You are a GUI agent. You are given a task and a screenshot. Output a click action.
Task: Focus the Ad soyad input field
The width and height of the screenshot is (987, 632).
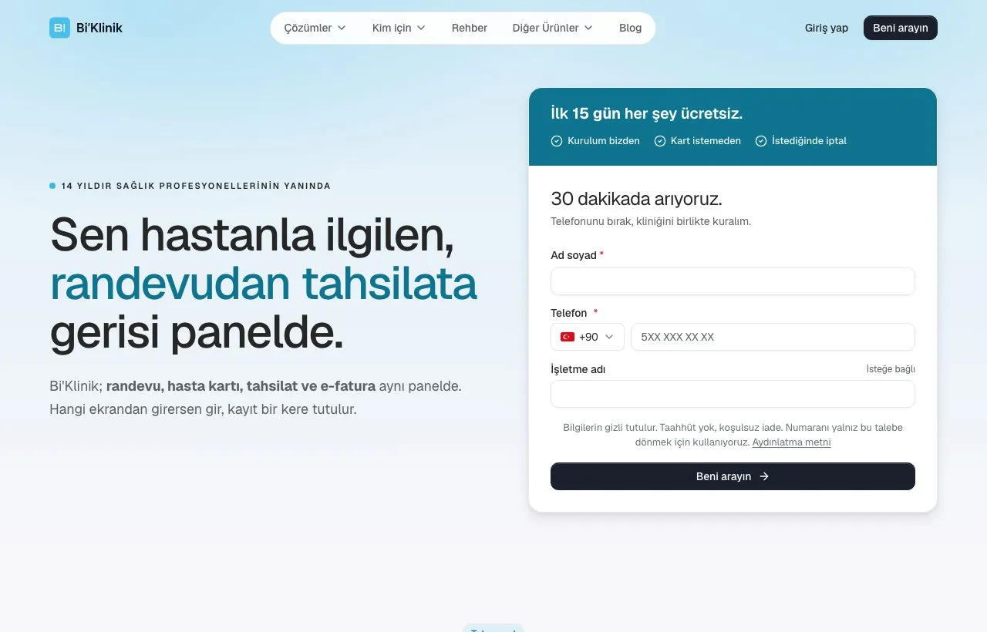tap(733, 281)
